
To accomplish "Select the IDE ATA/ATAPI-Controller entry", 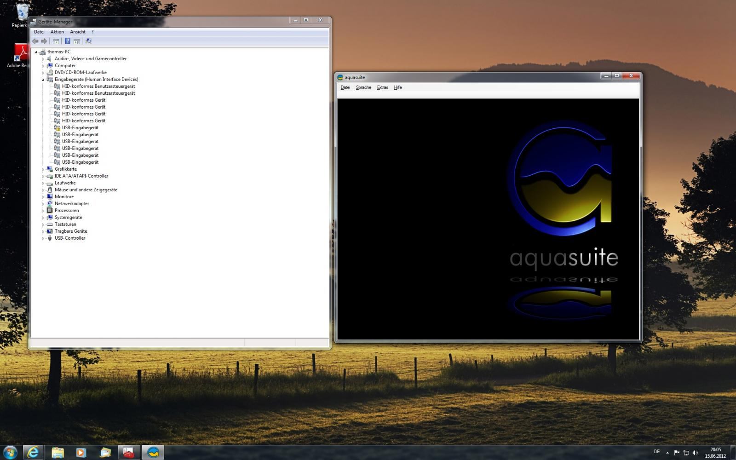I will tap(81, 176).
